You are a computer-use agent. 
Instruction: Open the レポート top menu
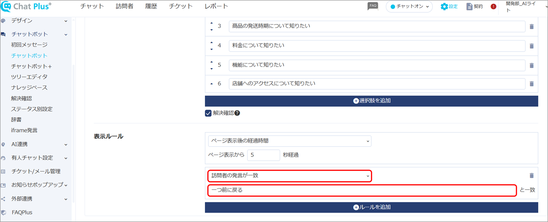[x=216, y=6]
